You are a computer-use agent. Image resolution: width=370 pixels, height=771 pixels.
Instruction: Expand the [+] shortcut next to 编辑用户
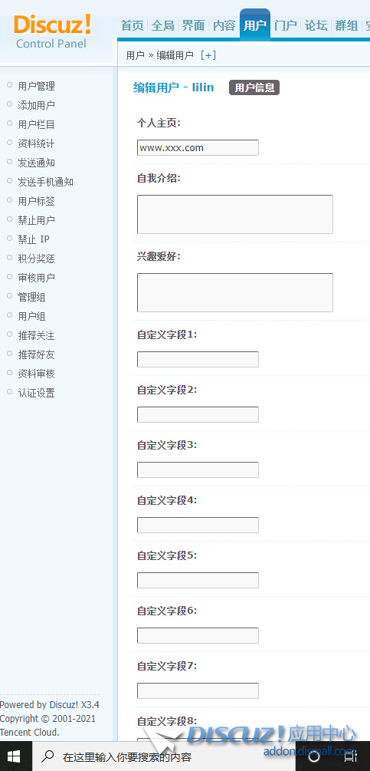[208, 55]
